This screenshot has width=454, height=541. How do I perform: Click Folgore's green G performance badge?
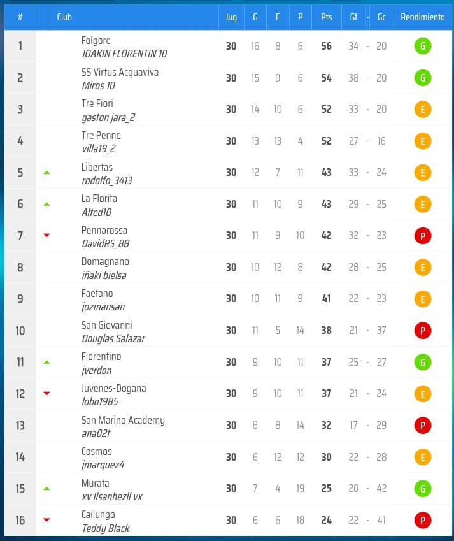pos(422,46)
